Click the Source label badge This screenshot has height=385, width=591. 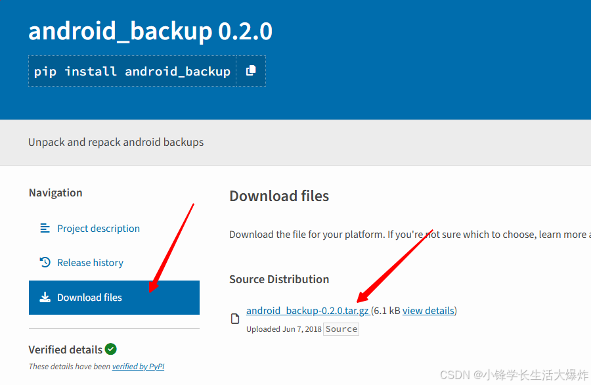[341, 328]
